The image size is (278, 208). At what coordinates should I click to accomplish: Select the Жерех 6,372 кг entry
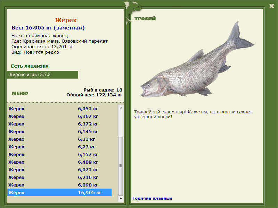coord(59,124)
